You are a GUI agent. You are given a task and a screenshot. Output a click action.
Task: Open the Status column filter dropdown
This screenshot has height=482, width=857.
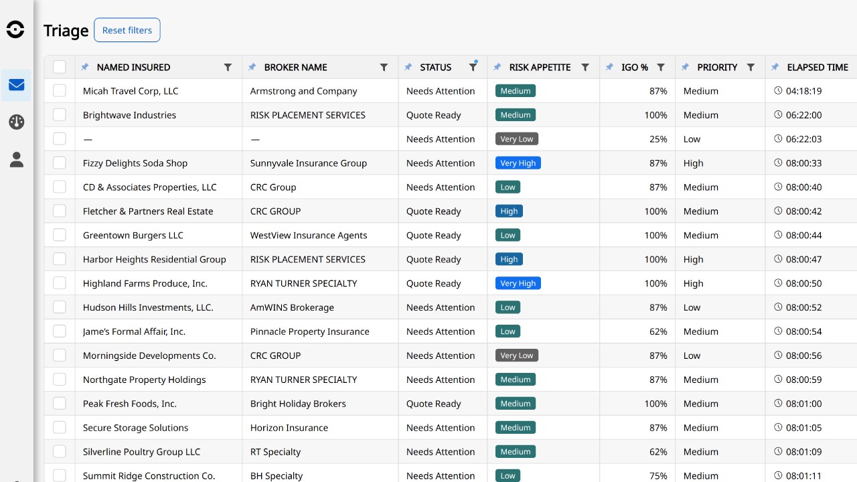[x=473, y=67]
